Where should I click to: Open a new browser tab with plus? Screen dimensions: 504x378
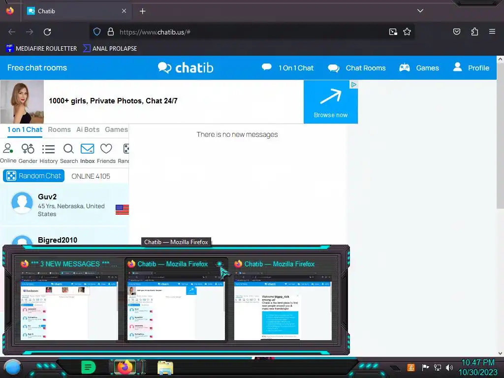pos(142,11)
